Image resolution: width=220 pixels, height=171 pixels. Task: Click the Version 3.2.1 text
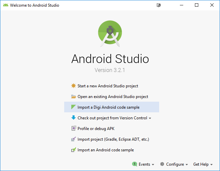[110, 70]
